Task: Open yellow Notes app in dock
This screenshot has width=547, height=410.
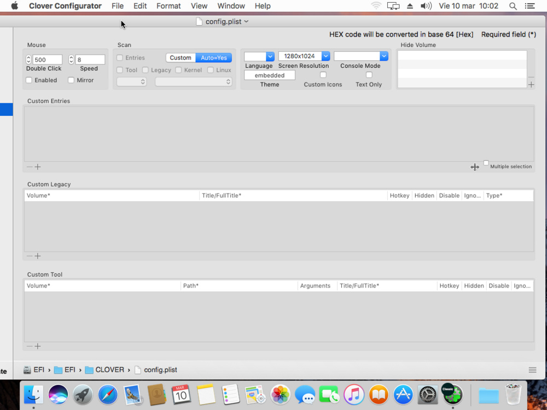Action: 206,394
